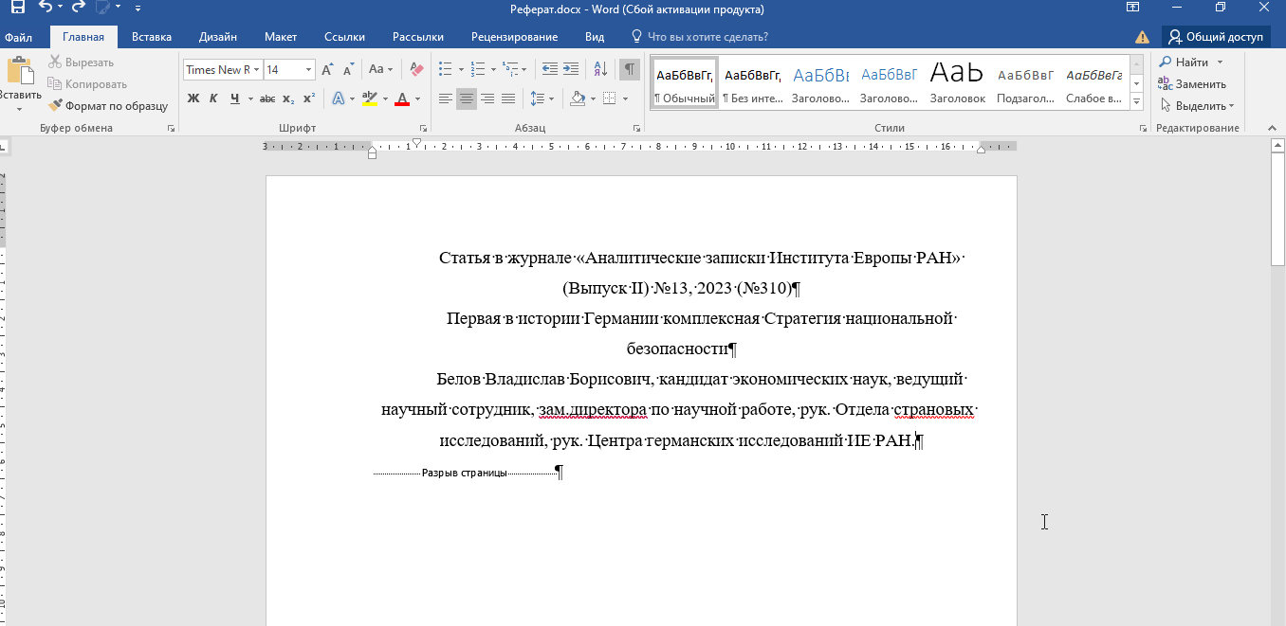Screen dimensions: 1286x626
Task: Toggle bold (Ж) formatting
Action: (x=193, y=98)
